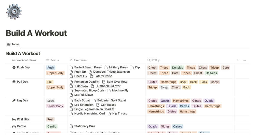The image size is (256, 136).
Task: Click the Build A Workout database heading
Action: 23,54
